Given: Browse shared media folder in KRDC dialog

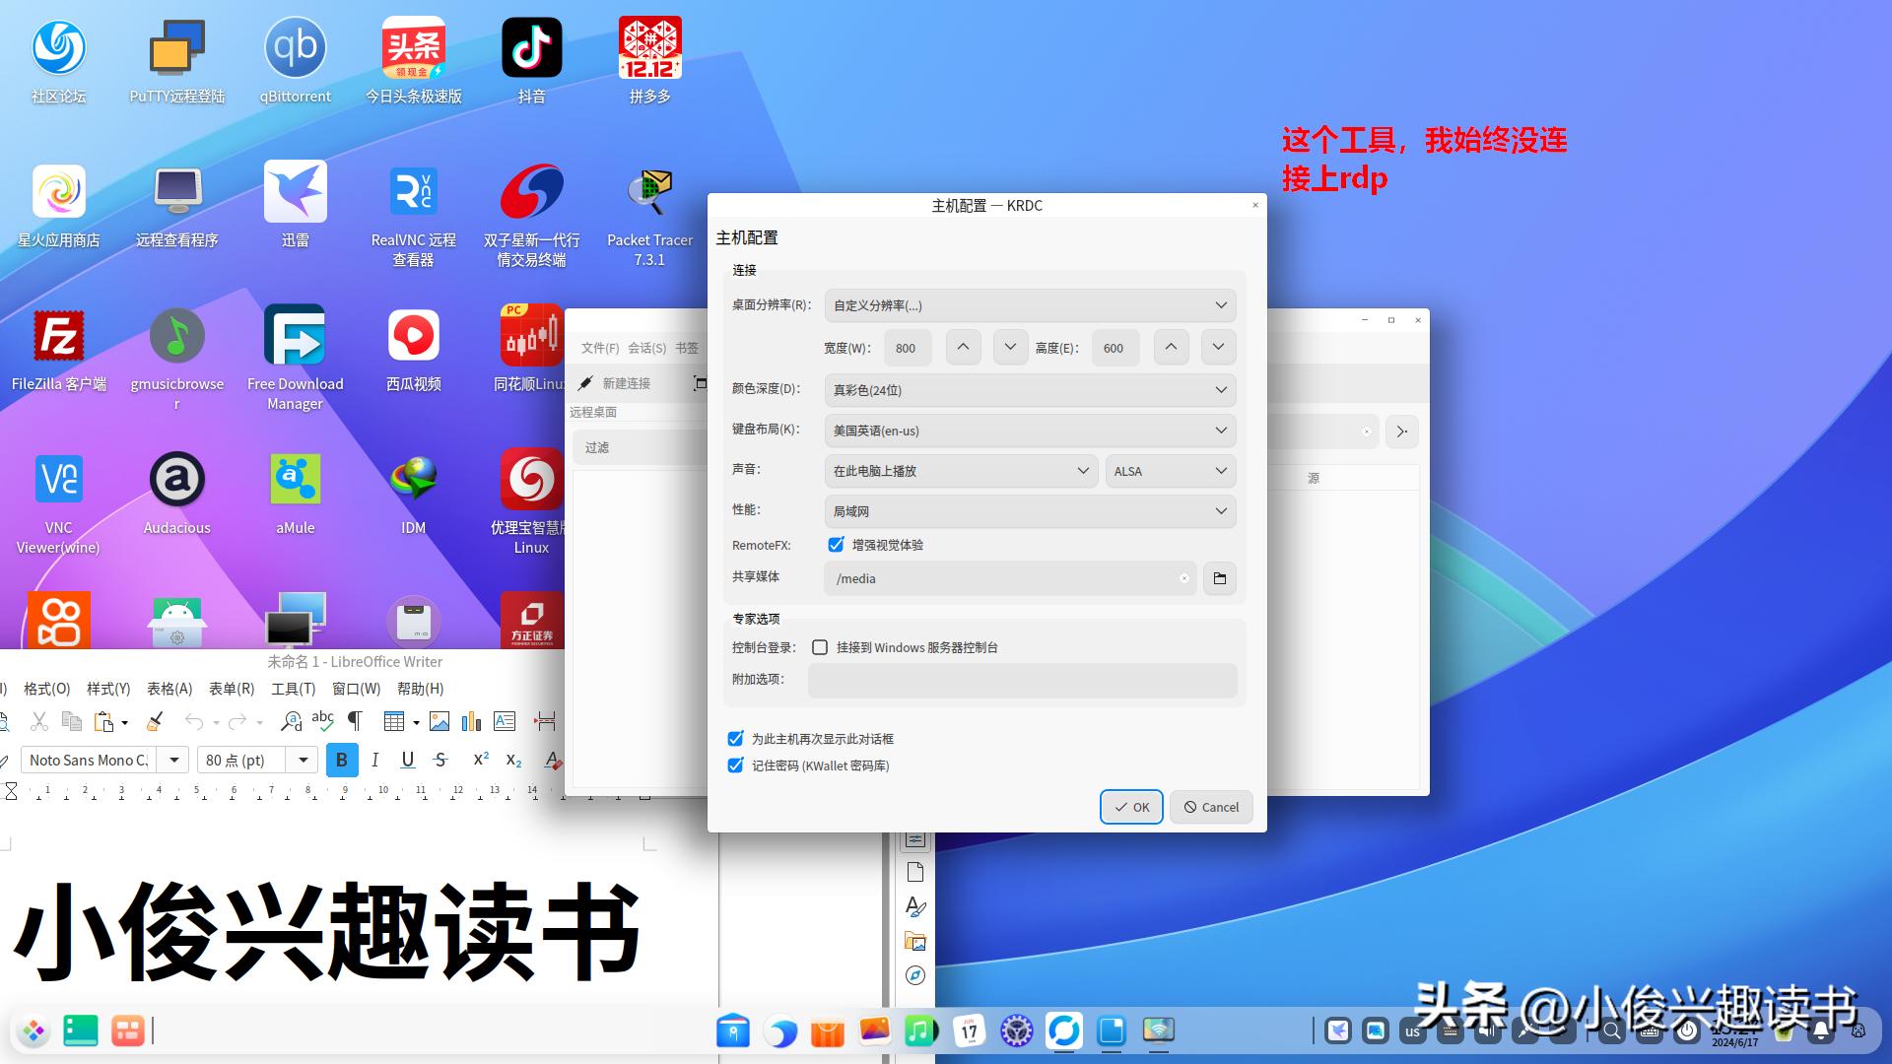Looking at the screenshot, I should point(1219,578).
